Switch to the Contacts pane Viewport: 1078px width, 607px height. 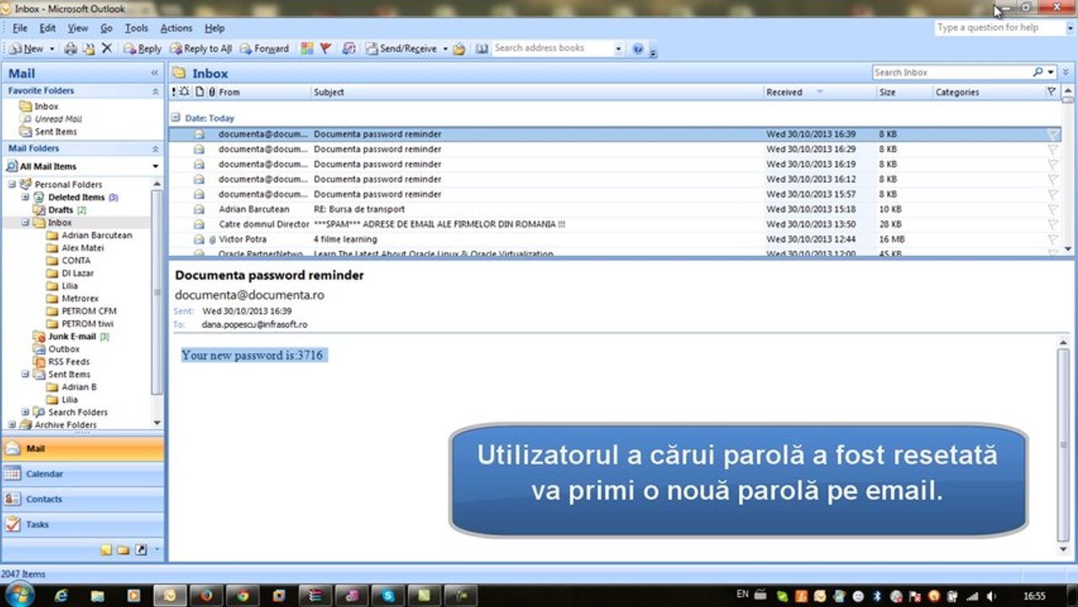(x=83, y=499)
